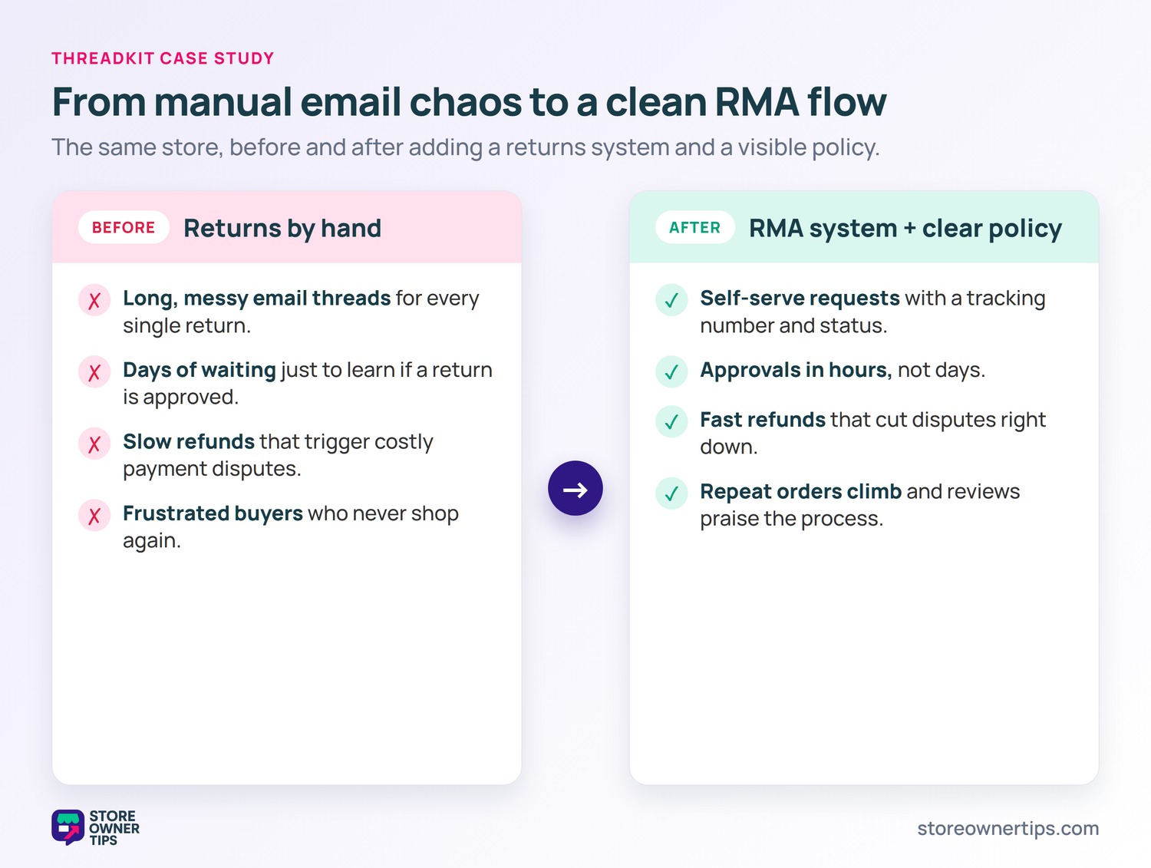Click the 'Returns by hand' card title
This screenshot has height=868, width=1151.
tap(282, 229)
